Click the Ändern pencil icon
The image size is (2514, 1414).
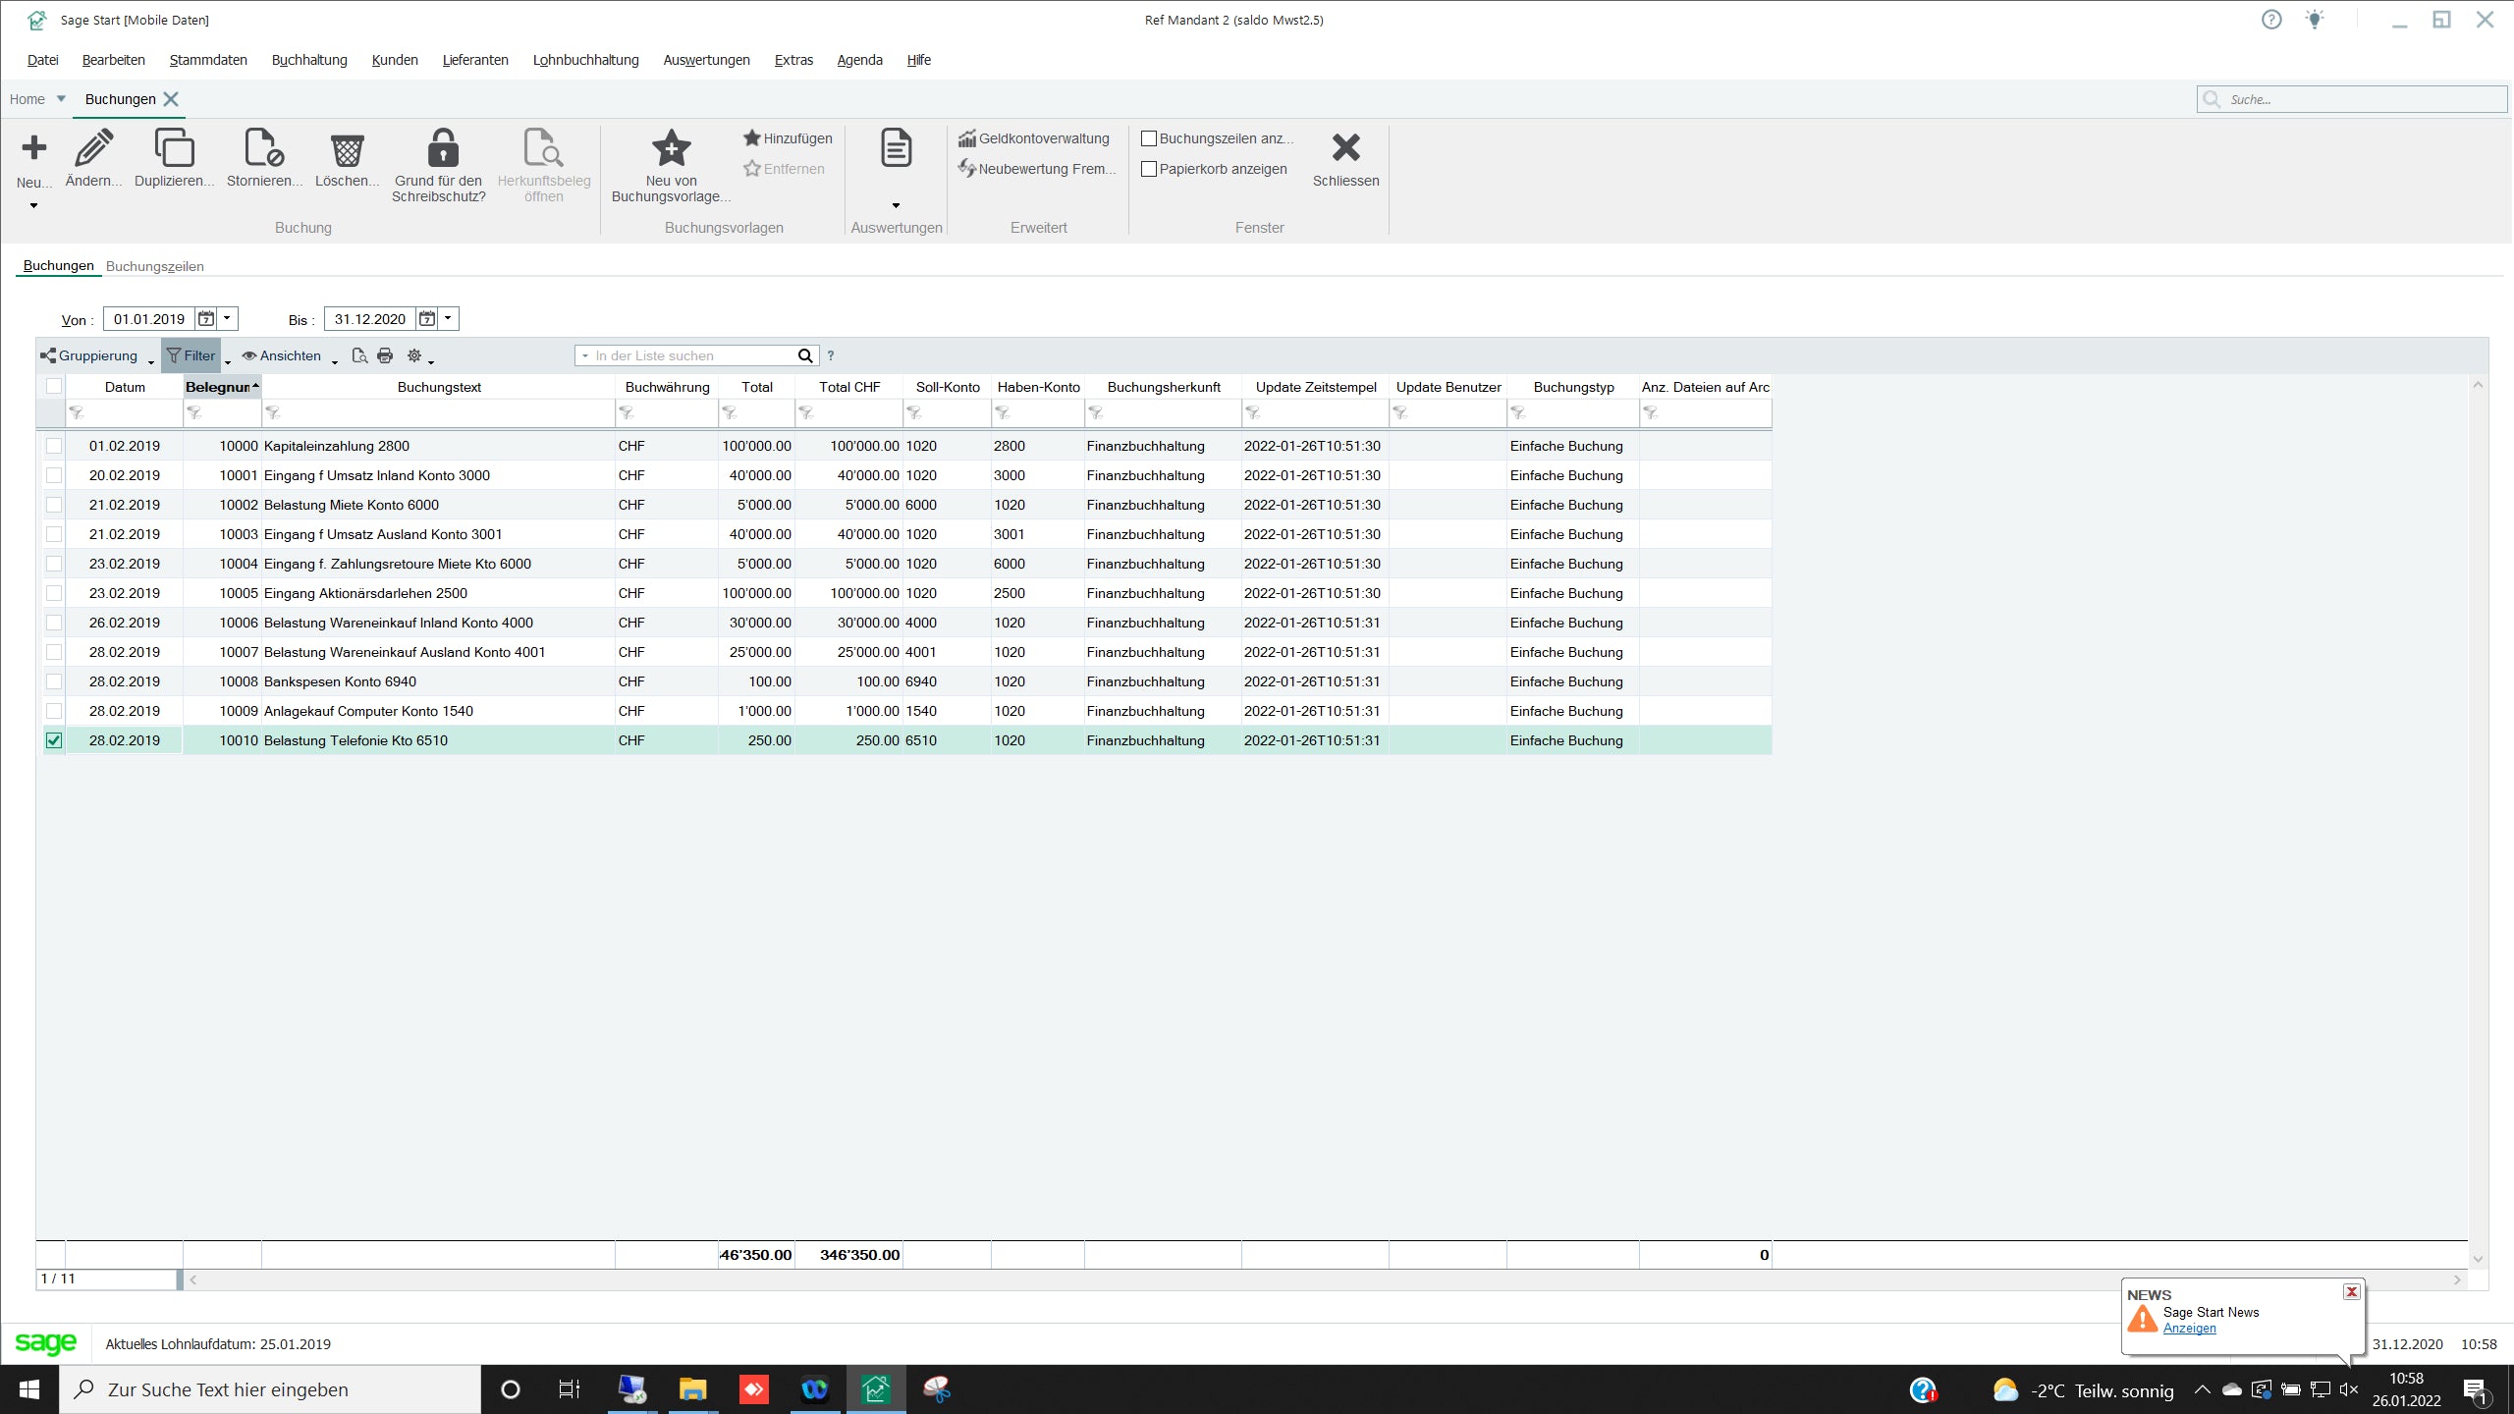[94, 148]
